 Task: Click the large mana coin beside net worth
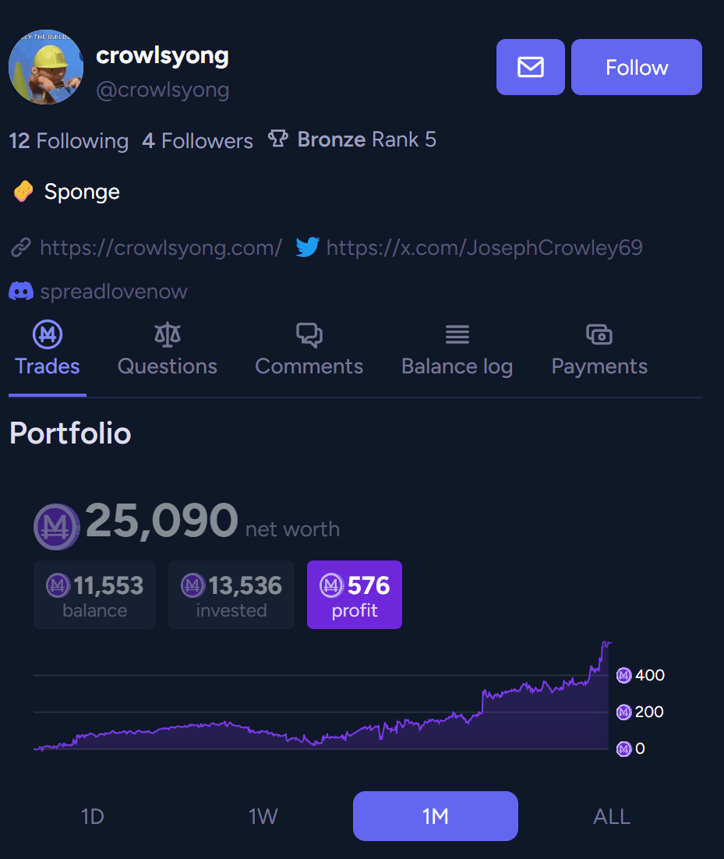[x=56, y=526]
